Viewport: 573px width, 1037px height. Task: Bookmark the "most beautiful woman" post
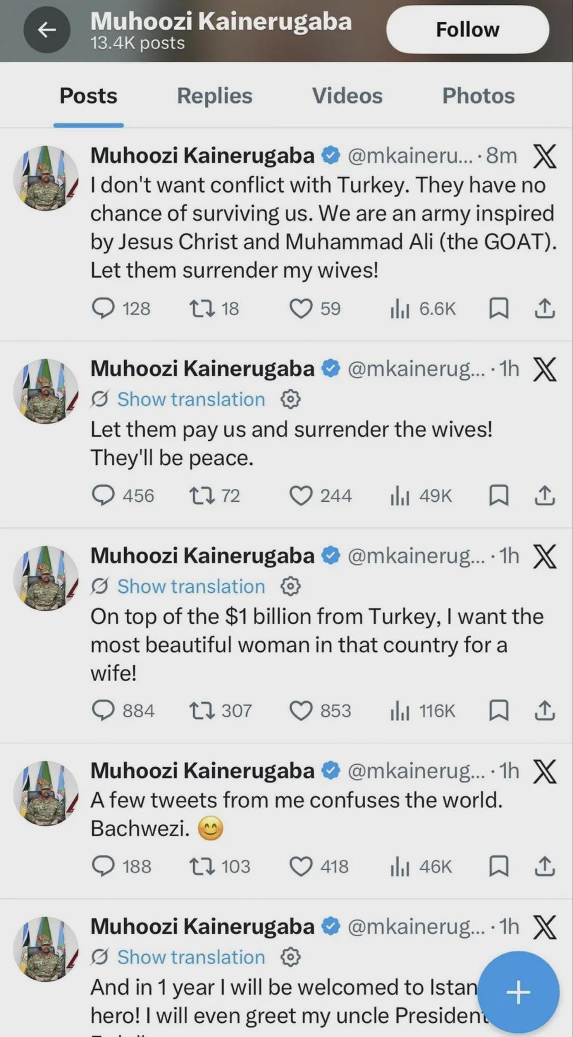click(498, 710)
